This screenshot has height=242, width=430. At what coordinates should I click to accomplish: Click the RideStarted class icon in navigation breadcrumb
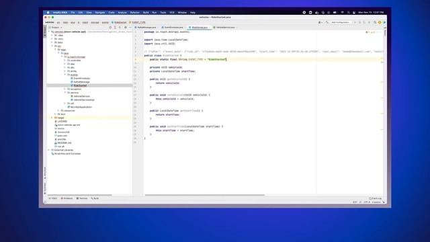coord(113,22)
